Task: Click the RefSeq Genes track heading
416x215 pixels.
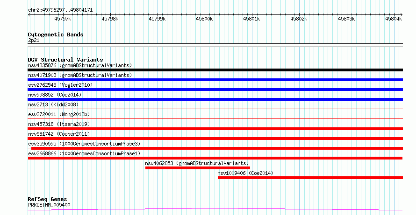Action: (48, 200)
